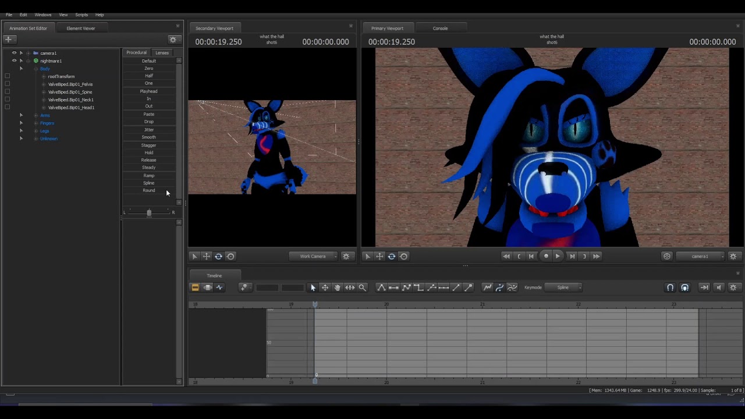Open the Scripts menu
745x419 pixels.
pos(81,15)
